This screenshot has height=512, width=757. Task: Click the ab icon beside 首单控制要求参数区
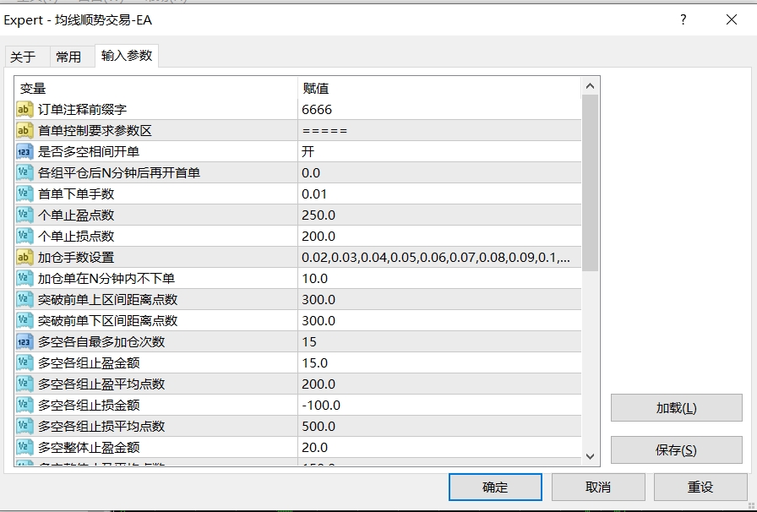pyautogui.click(x=23, y=130)
